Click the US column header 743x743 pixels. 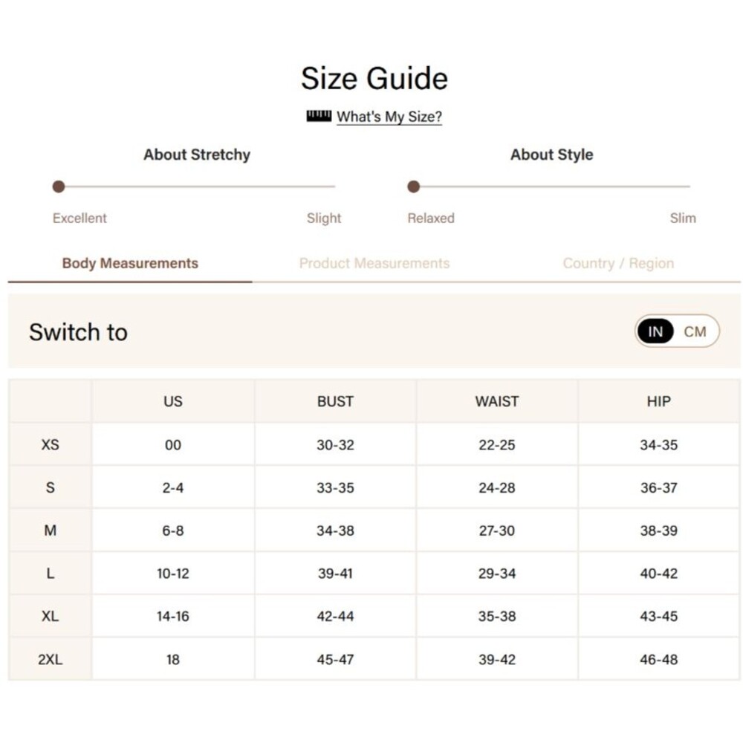(x=173, y=401)
